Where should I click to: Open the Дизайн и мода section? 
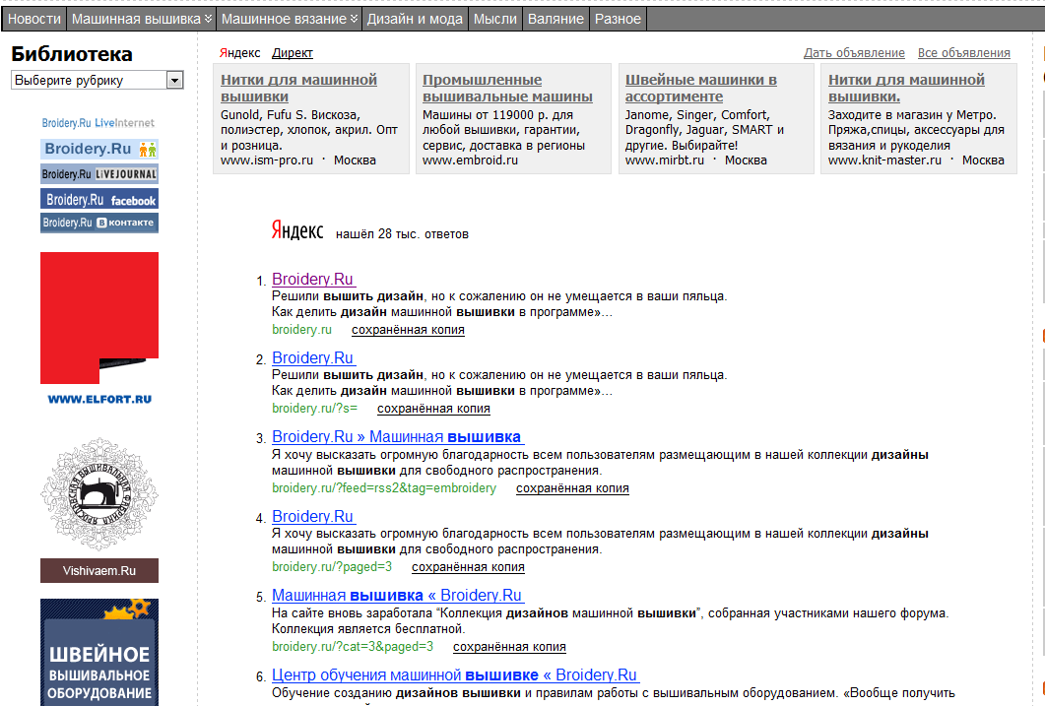[x=415, y=20]
